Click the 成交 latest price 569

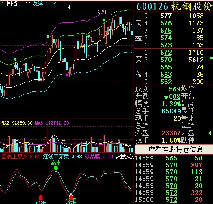coord(175,89)
